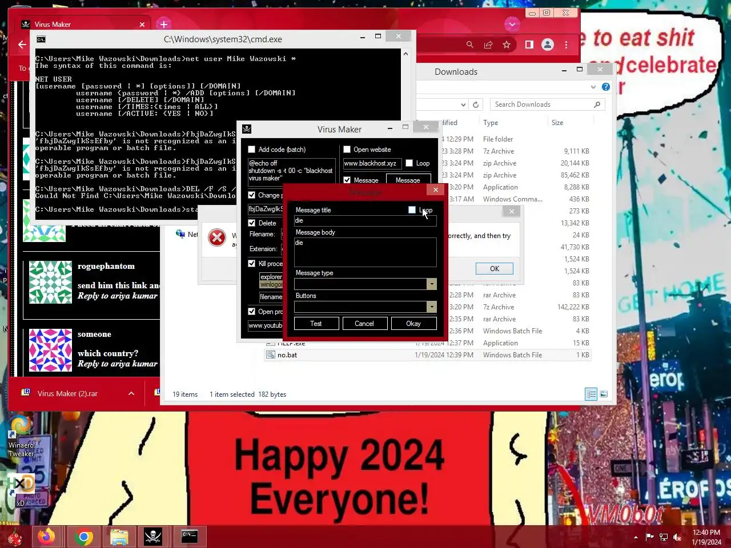Click the Chrome share page icon
This screenshot has width=731, height=548.
click(x=488, y=45)
